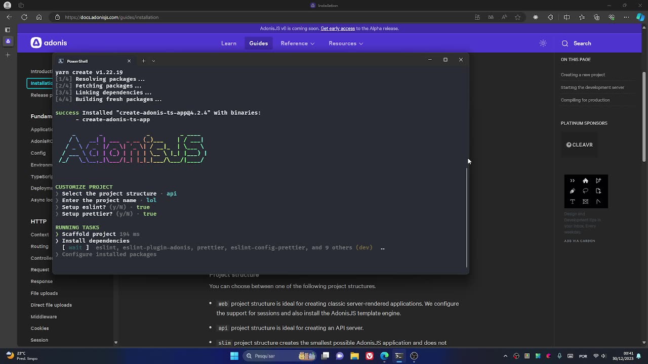This screenshot has width=648, height=364.
Task: Click the taskbar microphone tray icon
Action: coord(559,356)
